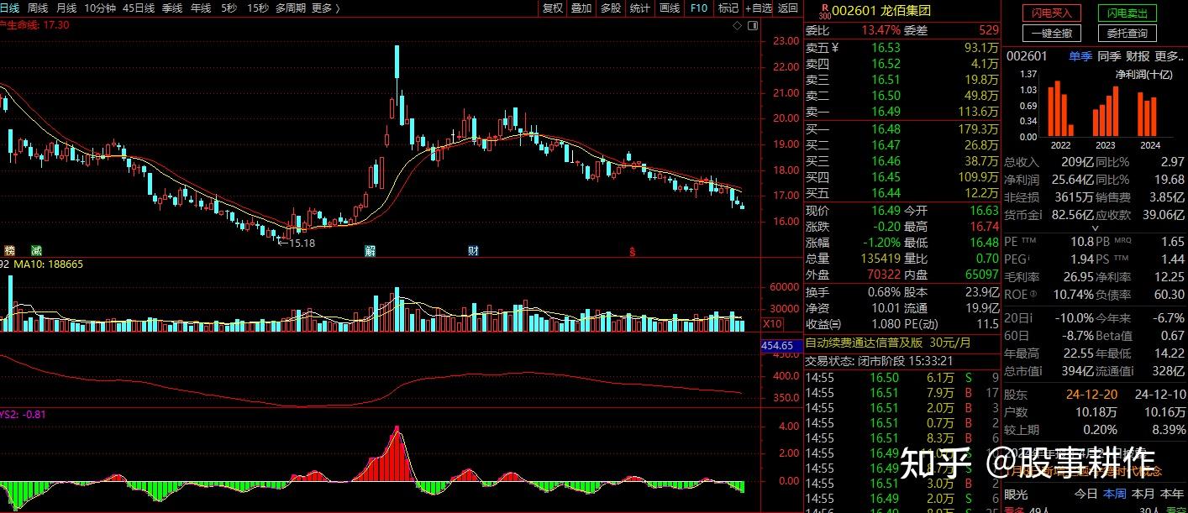Open the 多周期 period option
This screenshot has height=513, width=1188.
(291, 8)
